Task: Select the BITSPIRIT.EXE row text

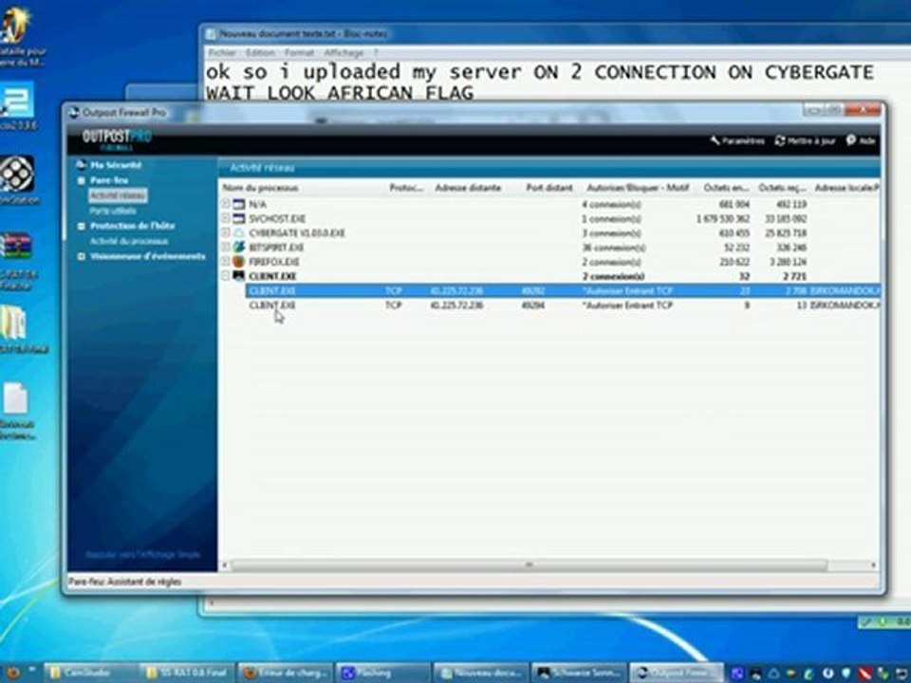Action: (276, 248)
